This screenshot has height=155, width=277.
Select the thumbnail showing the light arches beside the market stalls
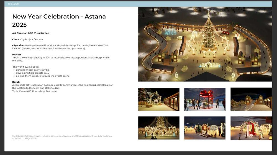(159, 99)
